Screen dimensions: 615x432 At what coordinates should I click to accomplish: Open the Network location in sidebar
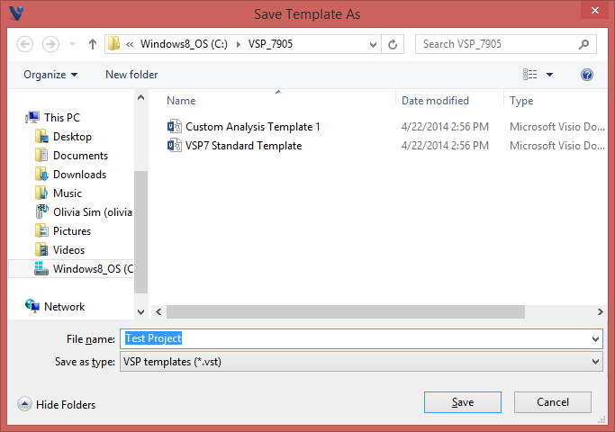(64, 307)
